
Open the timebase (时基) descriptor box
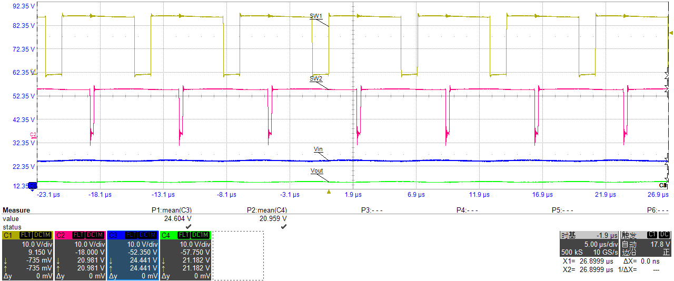pos(589,244)
